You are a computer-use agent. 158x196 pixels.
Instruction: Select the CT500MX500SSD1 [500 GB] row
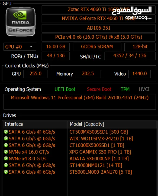click(x=80, y=132)
